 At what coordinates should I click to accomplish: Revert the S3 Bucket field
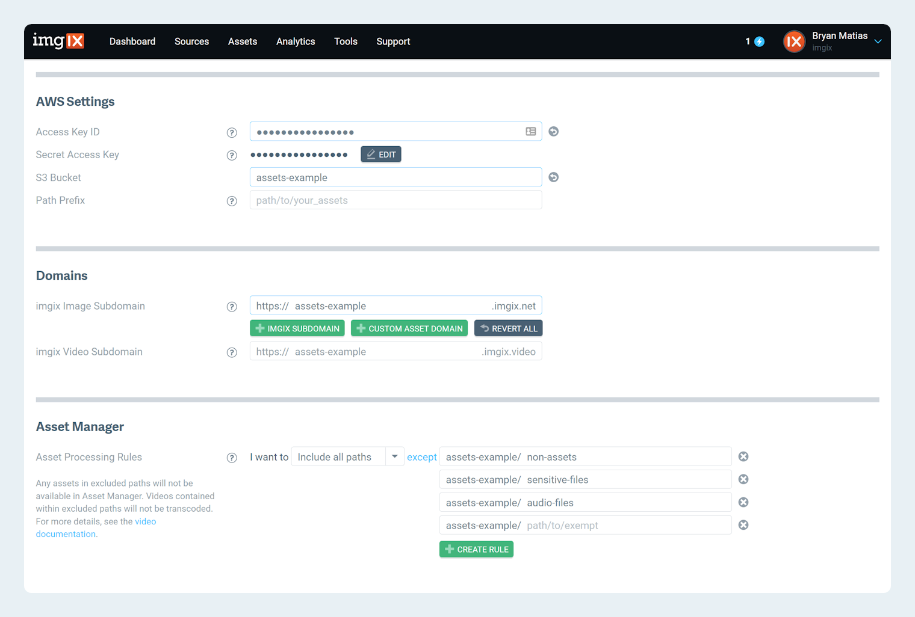click(554, 177)
